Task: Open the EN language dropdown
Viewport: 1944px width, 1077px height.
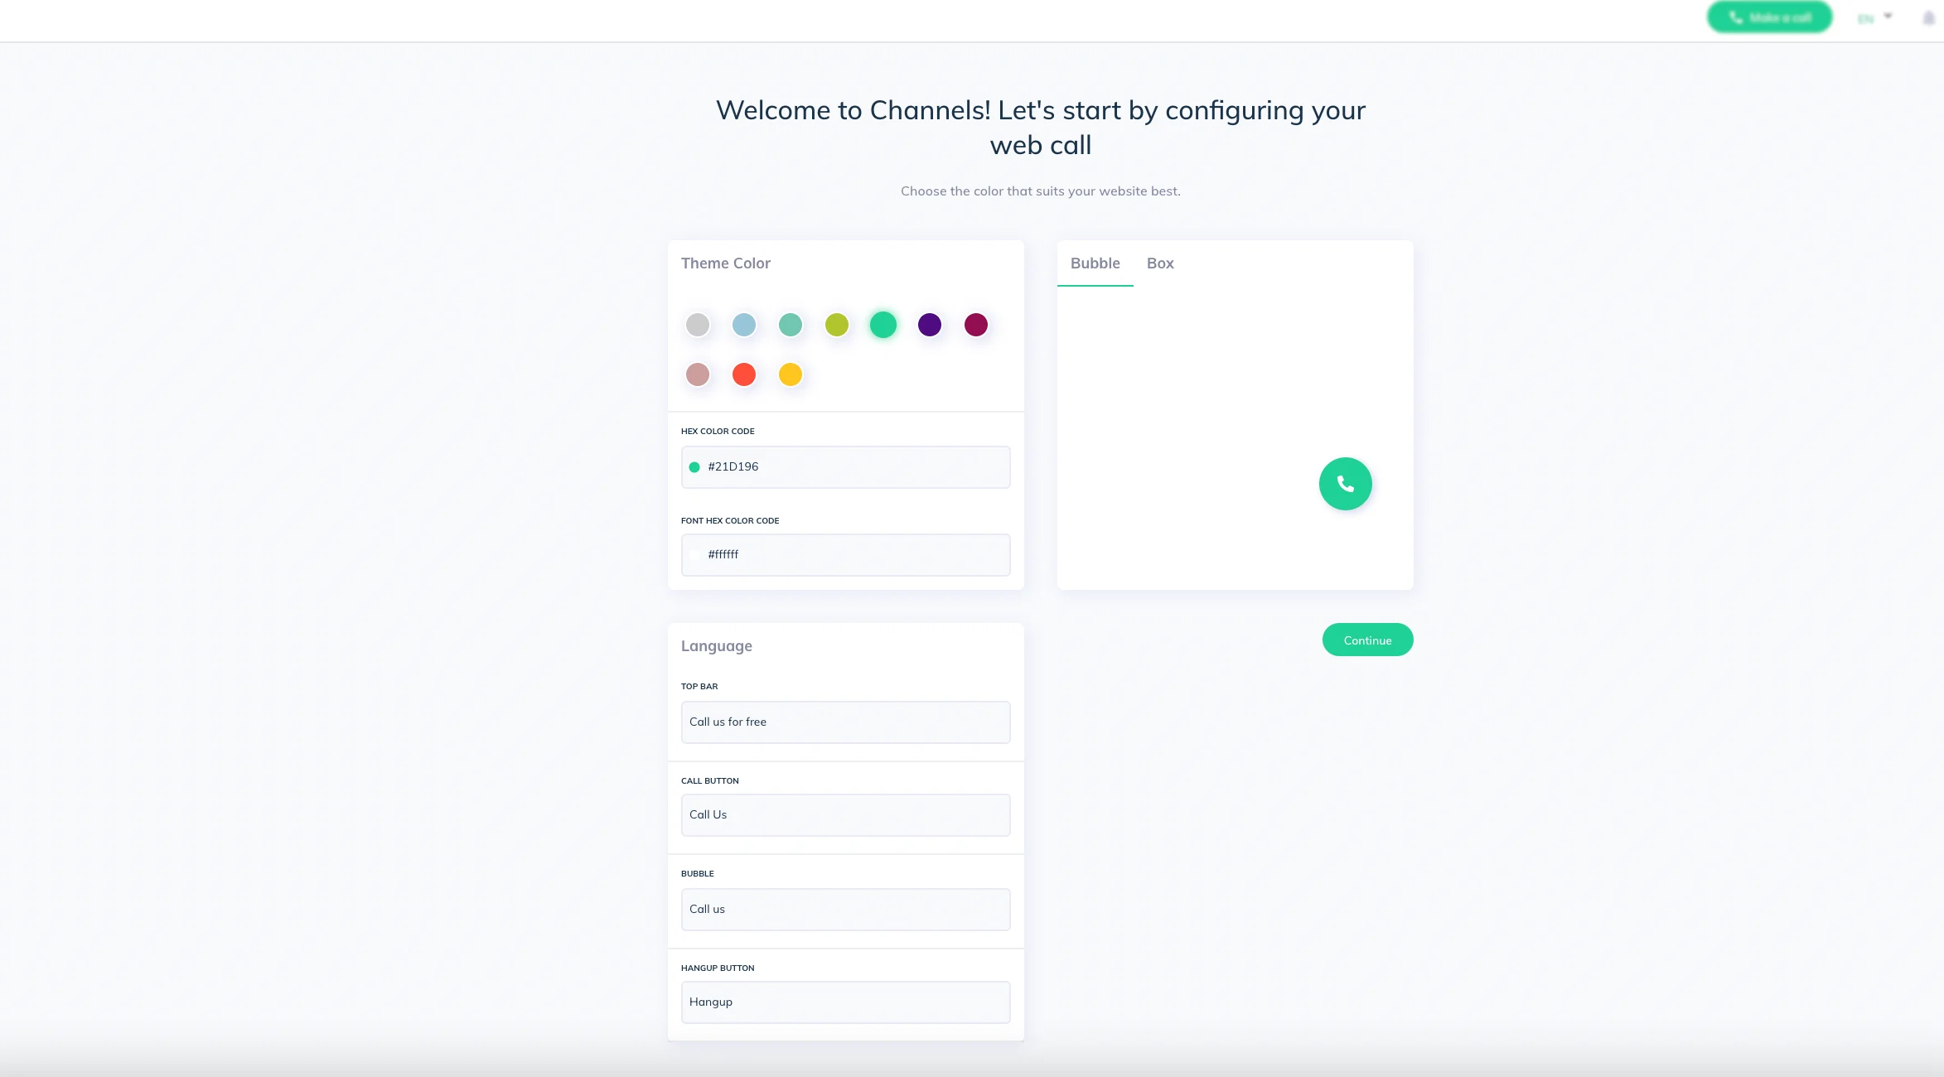Action: pyautogui.click(x=1874, y=17)
